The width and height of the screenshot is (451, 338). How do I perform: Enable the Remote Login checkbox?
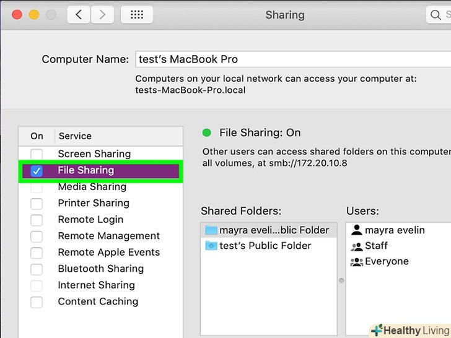click(x=37, y=220)
